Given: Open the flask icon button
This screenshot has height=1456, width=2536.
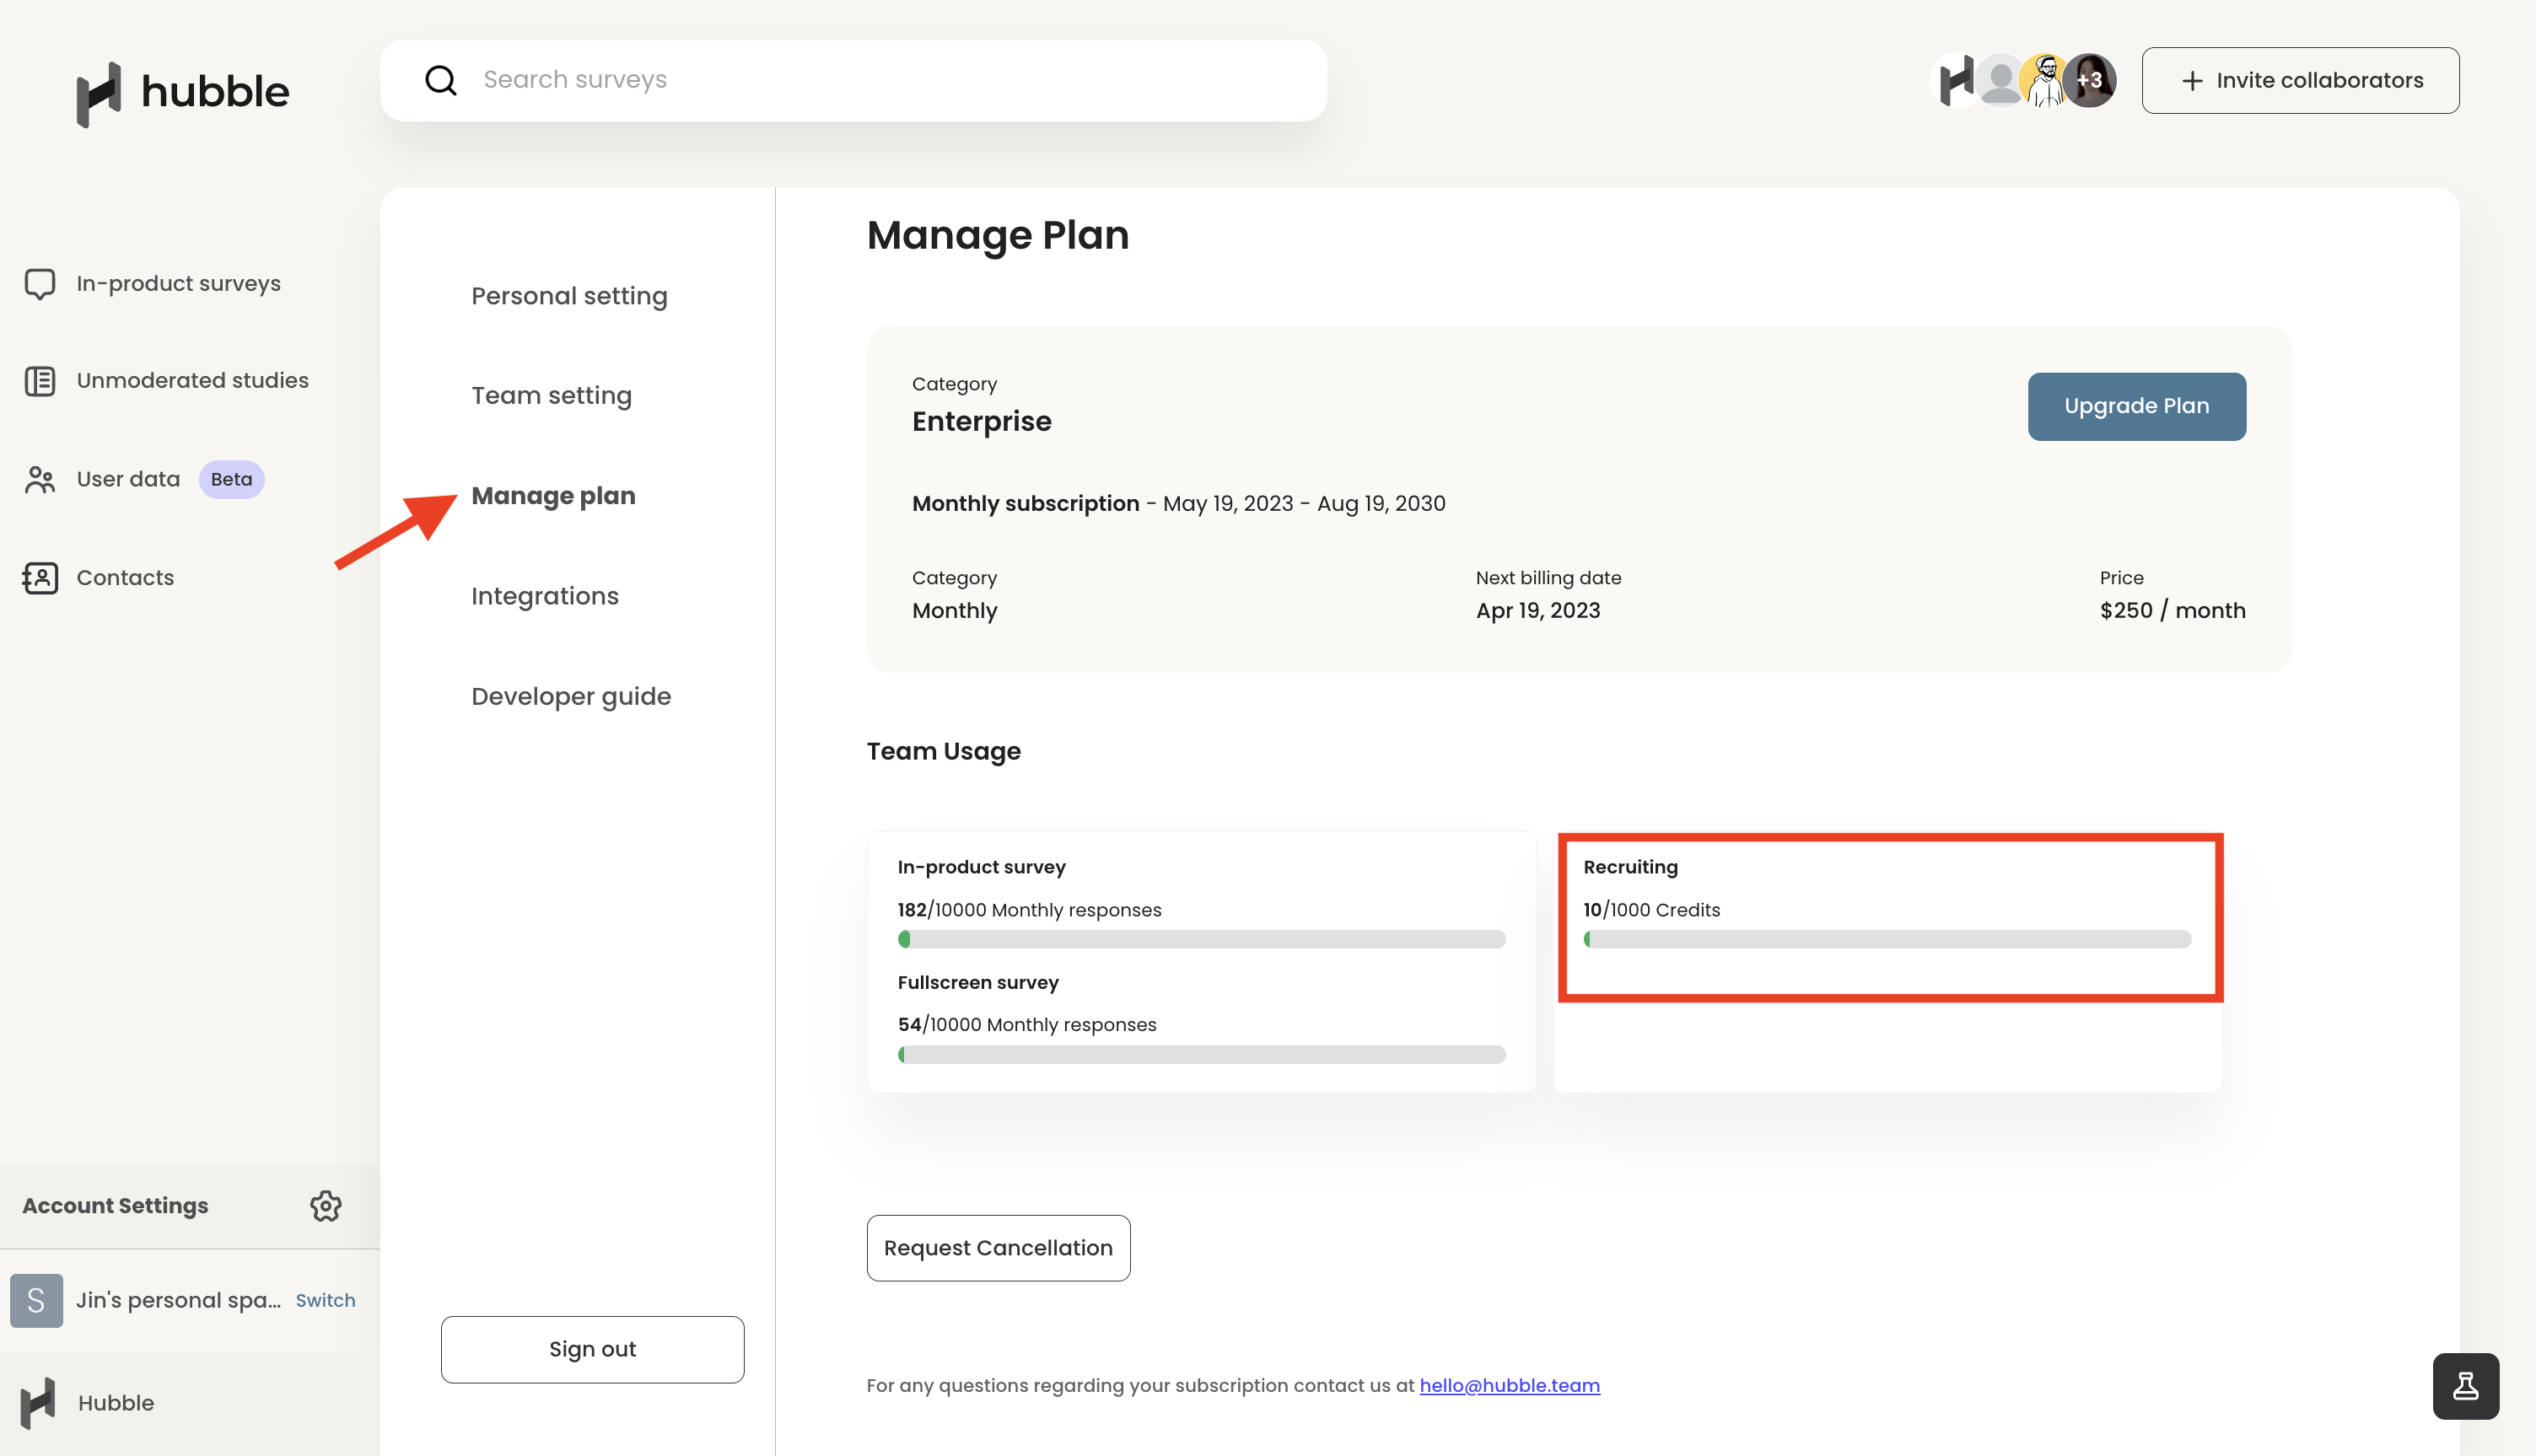Looking at the screenshot, I should [x=2465, y=1386].
